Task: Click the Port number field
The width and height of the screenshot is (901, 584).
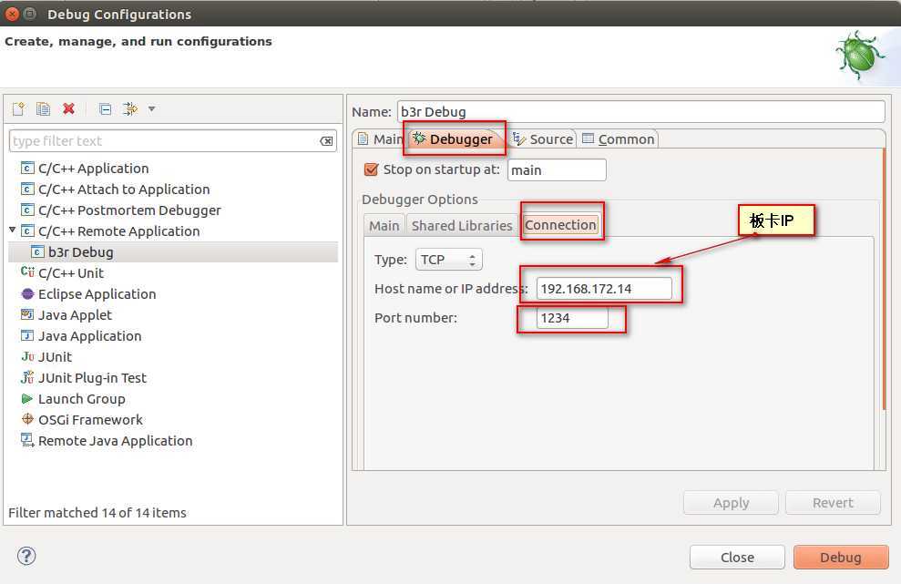Action: pos(572,318)
